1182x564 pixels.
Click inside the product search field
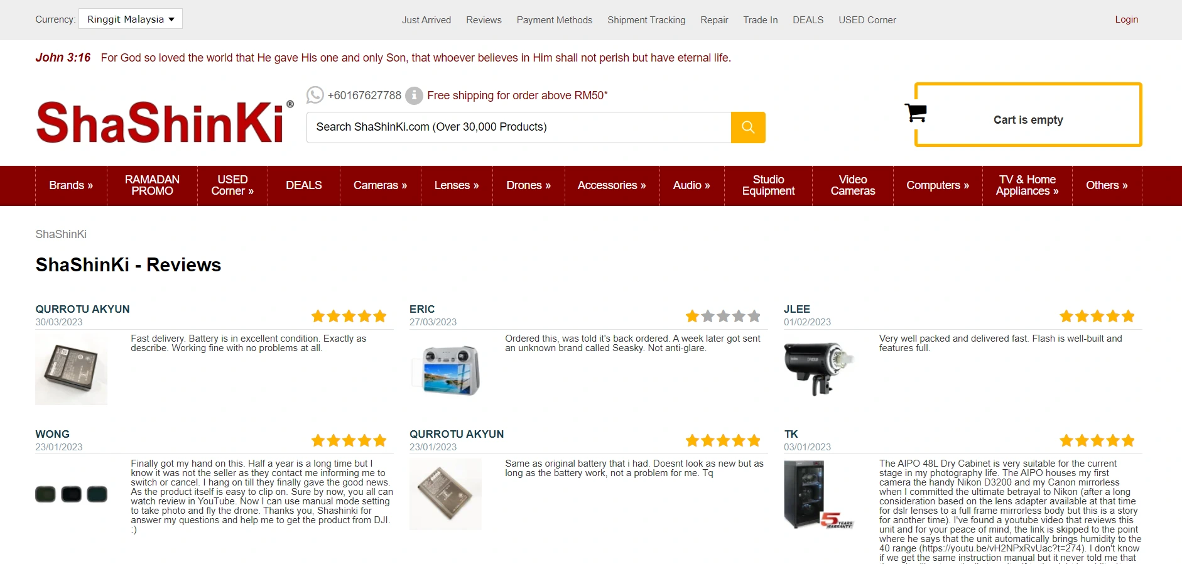(519, 127)
